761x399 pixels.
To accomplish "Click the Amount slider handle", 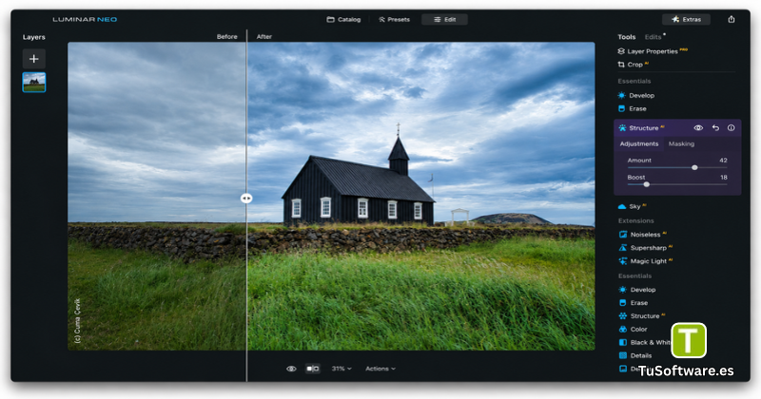I will [x=694, y=167].
